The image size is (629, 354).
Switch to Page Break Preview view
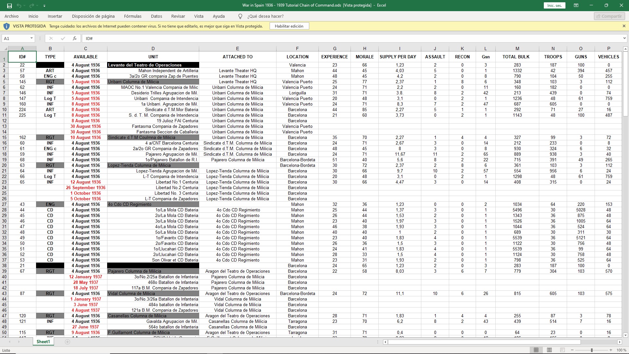(x=562, y=350)
